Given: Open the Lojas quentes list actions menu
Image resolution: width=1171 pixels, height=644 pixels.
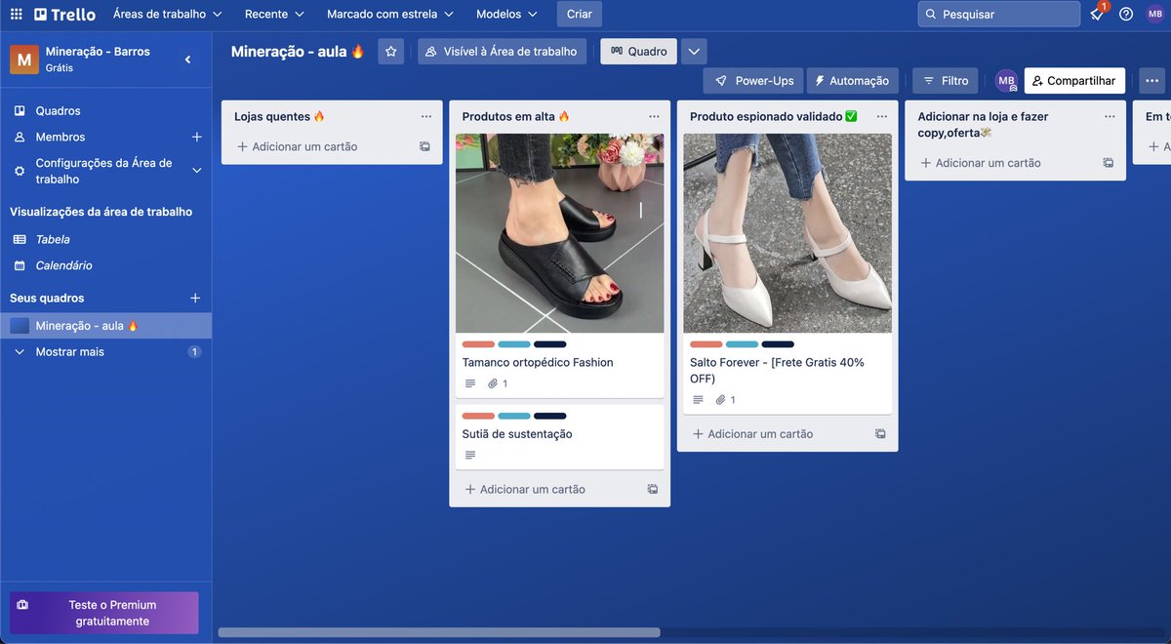Looking at the screenshot, I should [x=426, y=117].
